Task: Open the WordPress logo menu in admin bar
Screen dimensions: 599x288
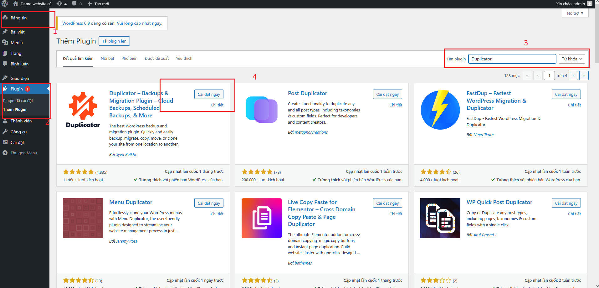Action: point(4,4)
